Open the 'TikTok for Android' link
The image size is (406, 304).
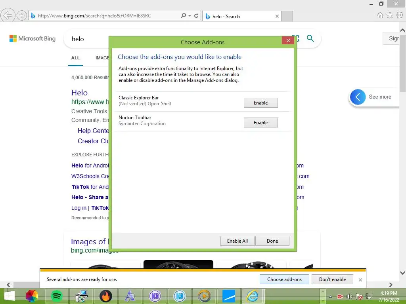[90, 187]
